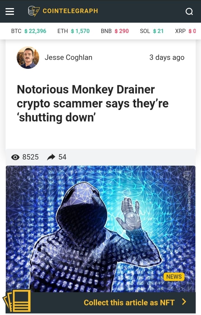Select the ETH $1,570 ticker
Image resolution: width=201 pixels, height=315 pixels.
pyautogui.click(x=74, y=31)
